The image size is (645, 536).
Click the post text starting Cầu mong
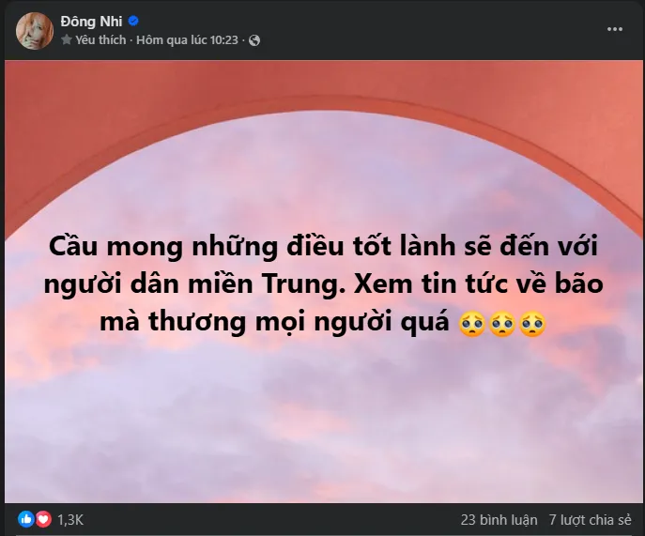(x=323, y=283)
